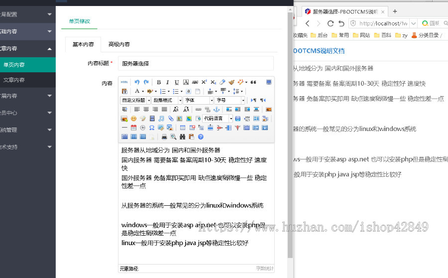The height and width of the screenshot is (278, 448).
Task: Insert an anchor
Action: tap(217, 109)
